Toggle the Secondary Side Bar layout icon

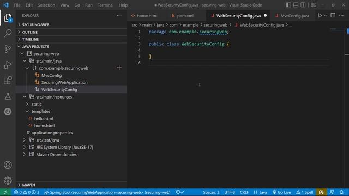pyautogui.click(x=303, y=5)
